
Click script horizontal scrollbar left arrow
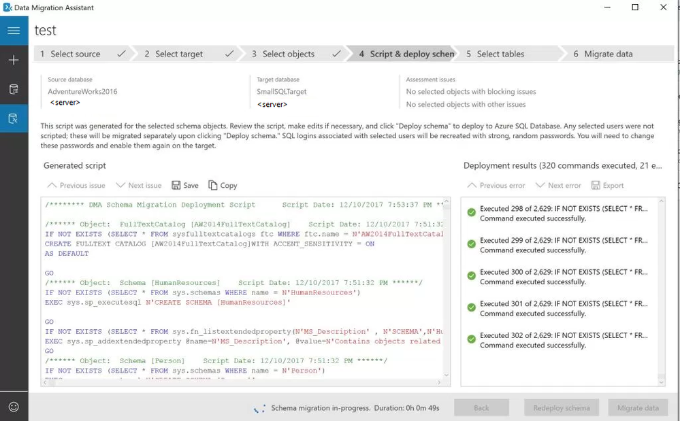point(45,382)
